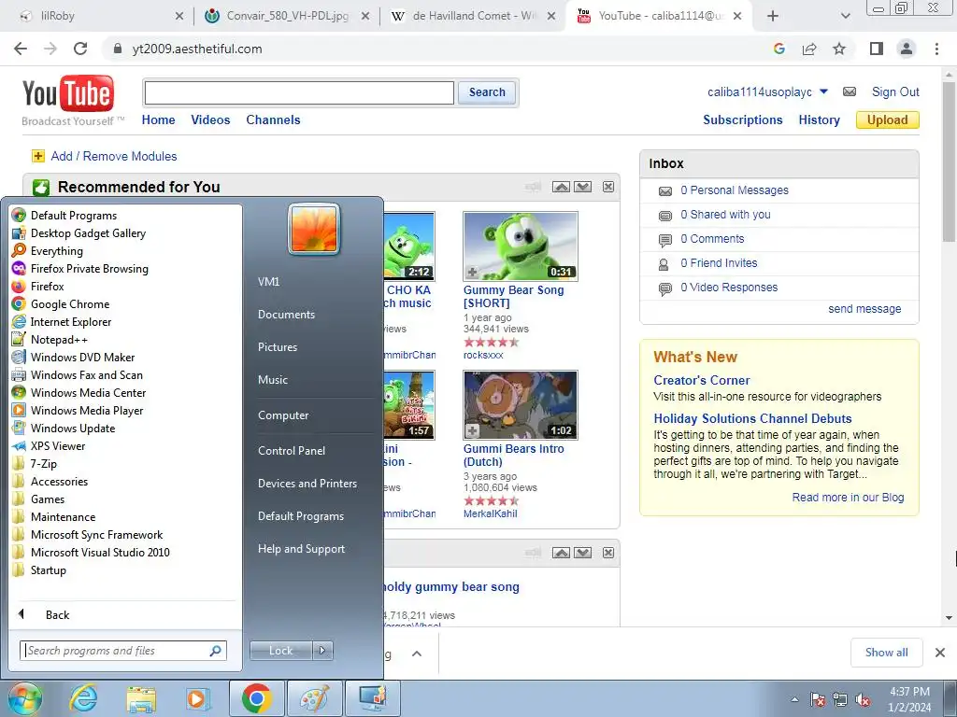This screenshot has height=717, width=957.
Task: Click the Chrome reload page button
Action: tap(80, 49)
